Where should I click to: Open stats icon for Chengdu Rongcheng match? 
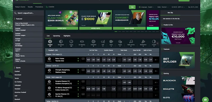[x=83, y=70]
